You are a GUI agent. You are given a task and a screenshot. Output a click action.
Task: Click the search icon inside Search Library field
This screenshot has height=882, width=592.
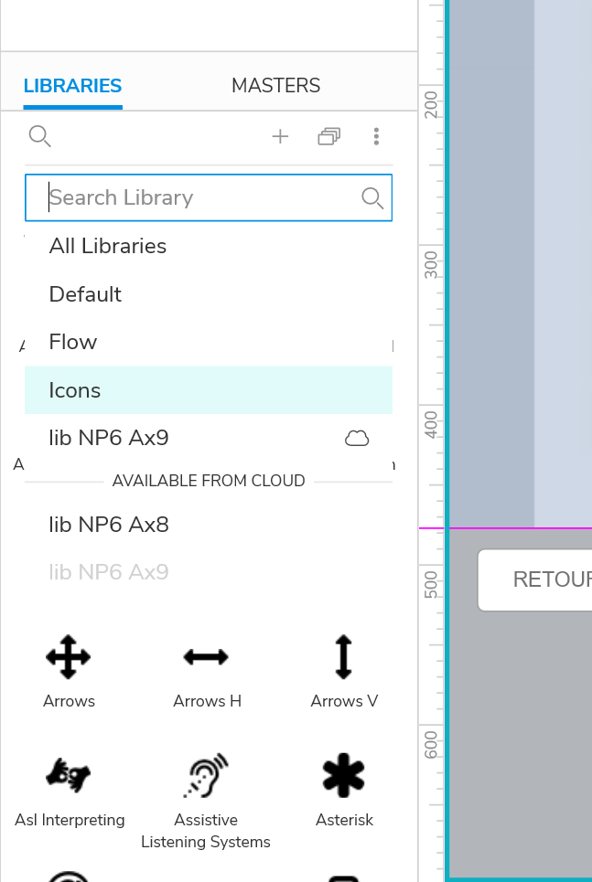pos(371,198)
